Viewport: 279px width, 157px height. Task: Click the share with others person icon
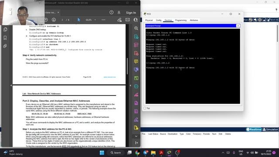coord(136,20)
